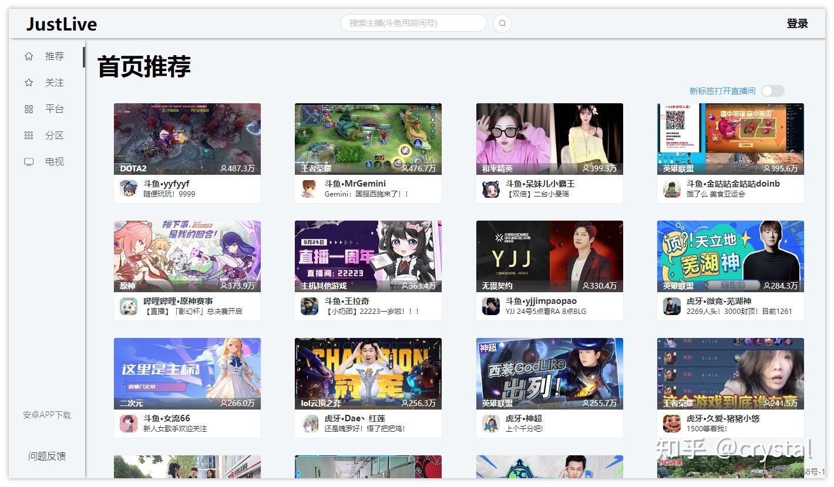Viewport: 834px width, 487px height.
Task: Select the 推荐 home icon in the sidebar
Action: [x=28, y=56]
